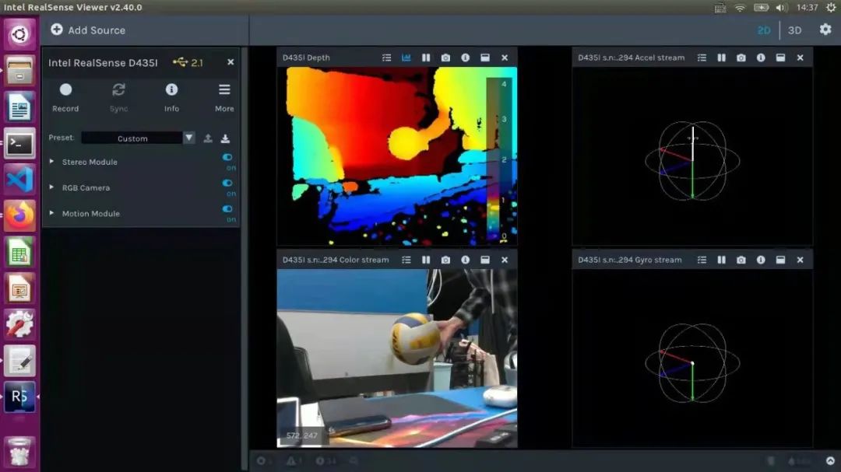Expand the Stereo Module section

(x=51, y=161)
